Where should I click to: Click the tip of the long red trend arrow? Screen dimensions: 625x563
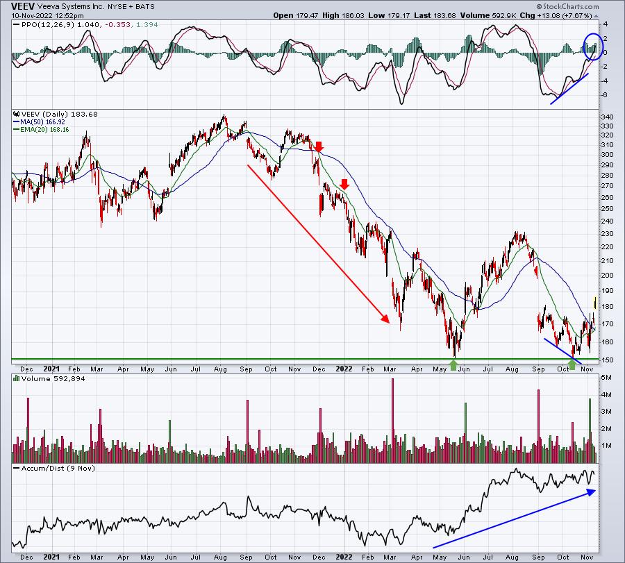click(387, 320)
